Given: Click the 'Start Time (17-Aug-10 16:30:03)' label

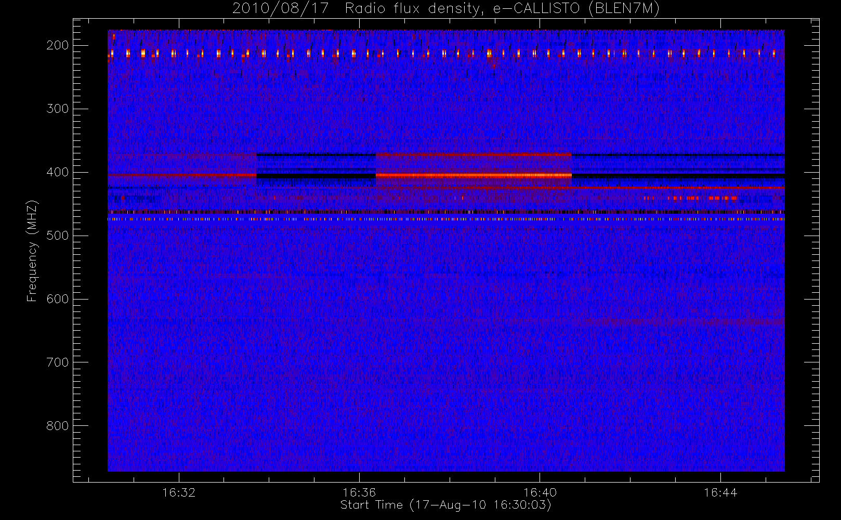Looking at the screenshot, I should tap(445, 505).
